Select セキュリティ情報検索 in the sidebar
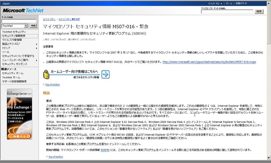This screenshot has width=271, height=163. [19, 36]
